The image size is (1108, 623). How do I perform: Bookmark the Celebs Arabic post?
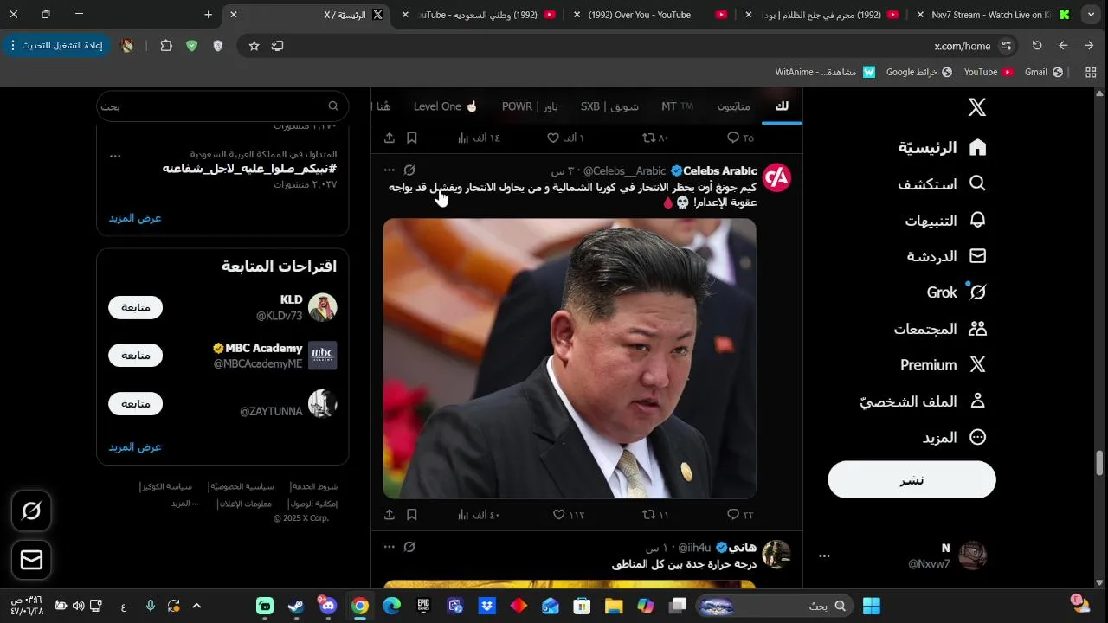pos(412,515)
